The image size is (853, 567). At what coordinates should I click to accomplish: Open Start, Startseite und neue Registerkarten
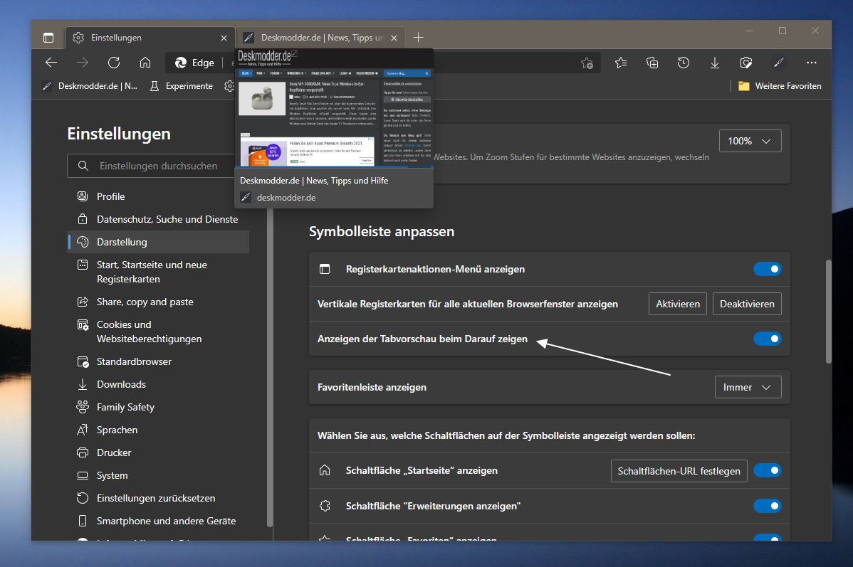point(158,272)
